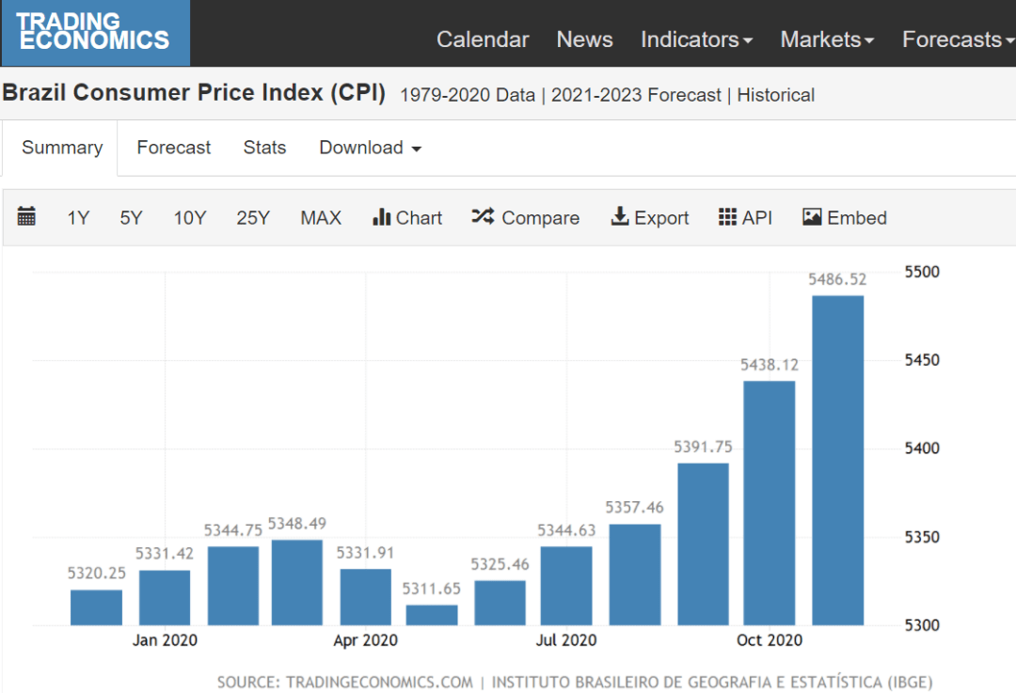The image size is (1016, 693).
Task: Open the Calendar navigation link
Action: pos(483,39)
